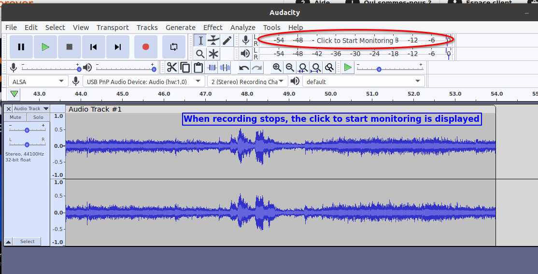Start recording with the red Record button
This screenshot has width=538, height=274.
click(x=145, y=47)
